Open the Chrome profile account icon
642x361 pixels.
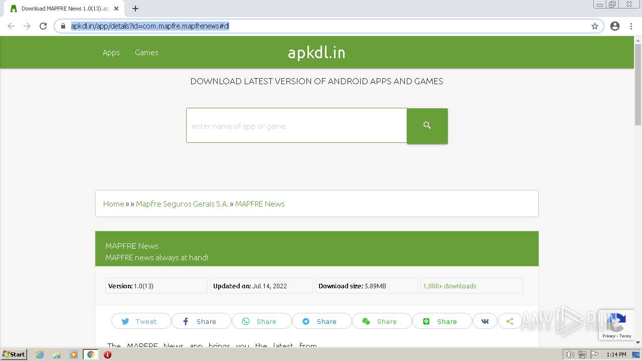[x=615, y=26]
